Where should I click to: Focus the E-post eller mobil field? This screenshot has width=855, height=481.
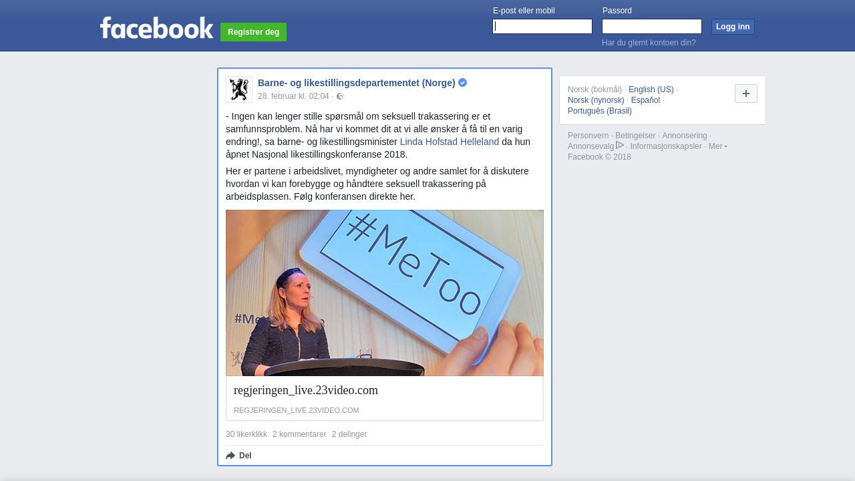pyautogui.click(x=542, y=27)
